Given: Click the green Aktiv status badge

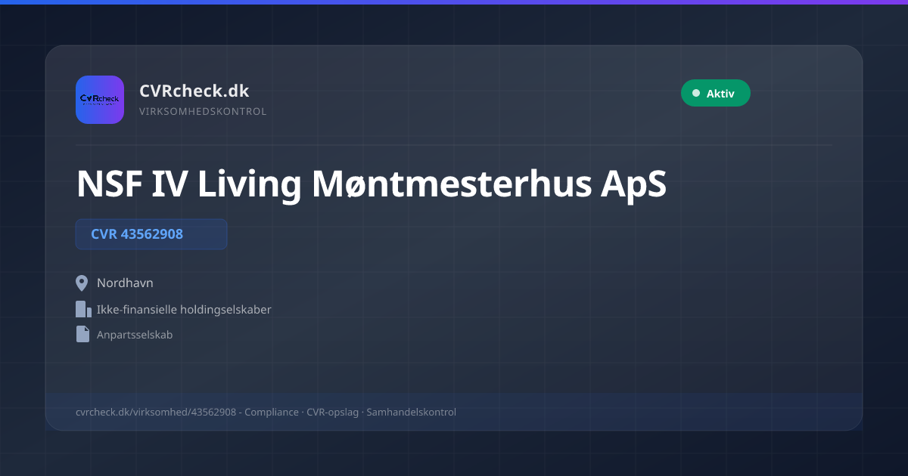Looking at the screenshot, I should (x=716, y=93).
